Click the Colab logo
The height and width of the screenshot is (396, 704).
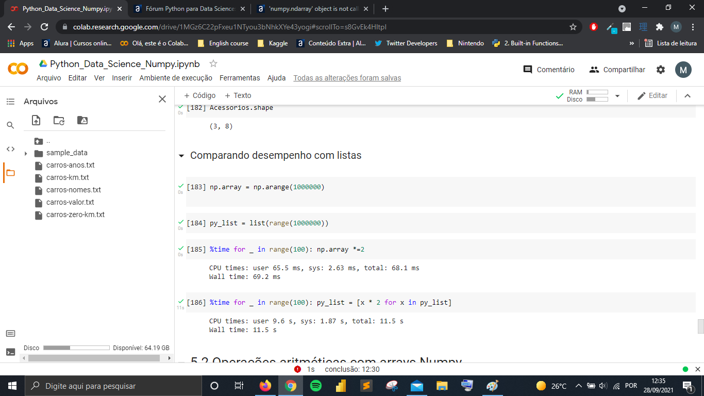(18, 69)
